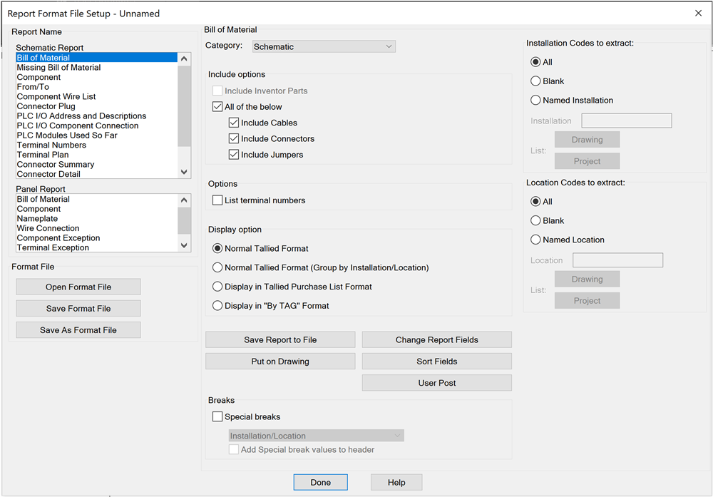
Task: Click the Save Format File button
Action: (x=78, y=308)
